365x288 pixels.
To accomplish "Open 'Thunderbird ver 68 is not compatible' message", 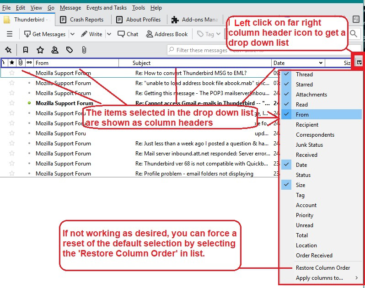I will point(202,164).
